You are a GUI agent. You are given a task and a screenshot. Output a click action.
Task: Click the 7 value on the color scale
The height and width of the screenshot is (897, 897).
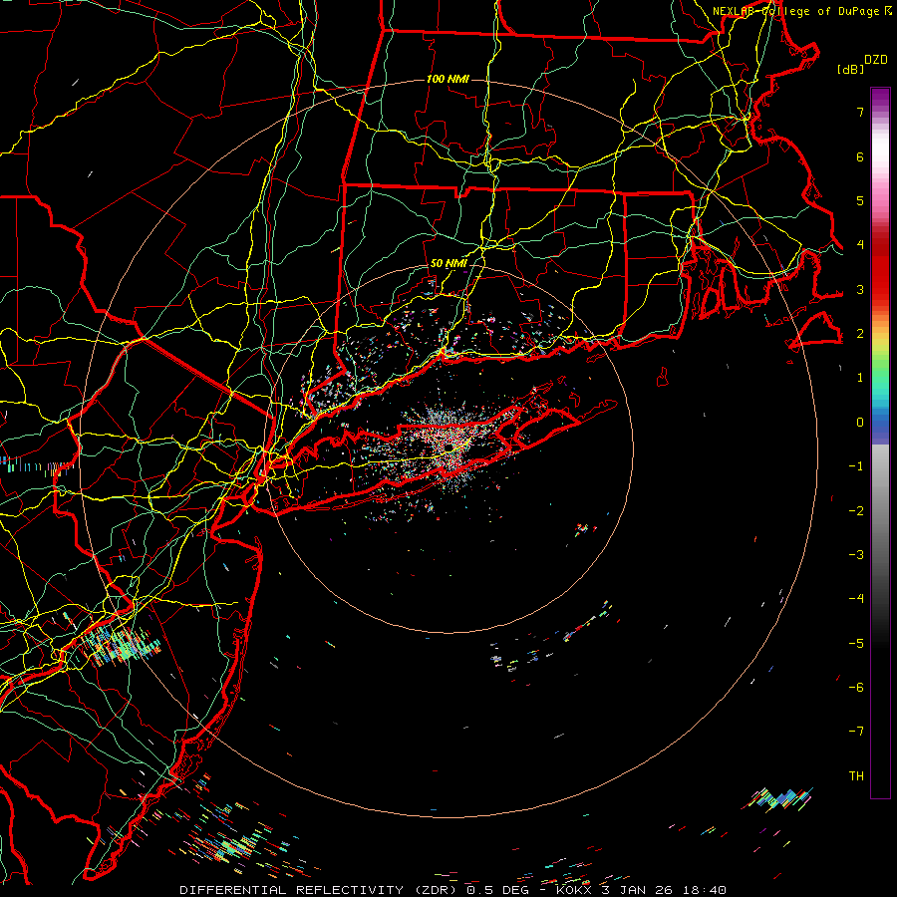860,112
